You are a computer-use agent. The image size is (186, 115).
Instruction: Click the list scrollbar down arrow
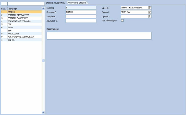[43, 112]
